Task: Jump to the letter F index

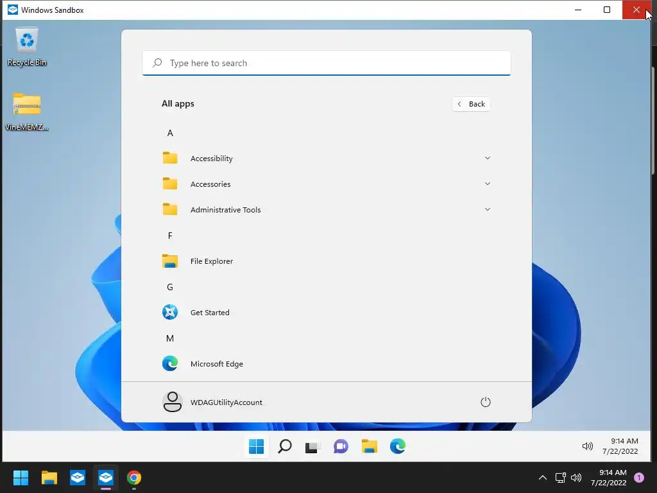Action: (x=169, y=236)
